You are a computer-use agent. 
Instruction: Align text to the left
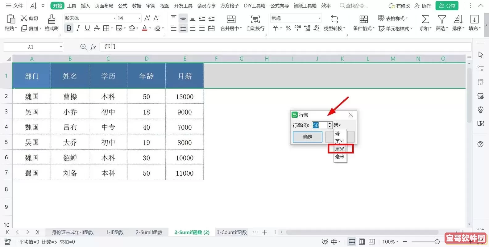pos(174,28)
